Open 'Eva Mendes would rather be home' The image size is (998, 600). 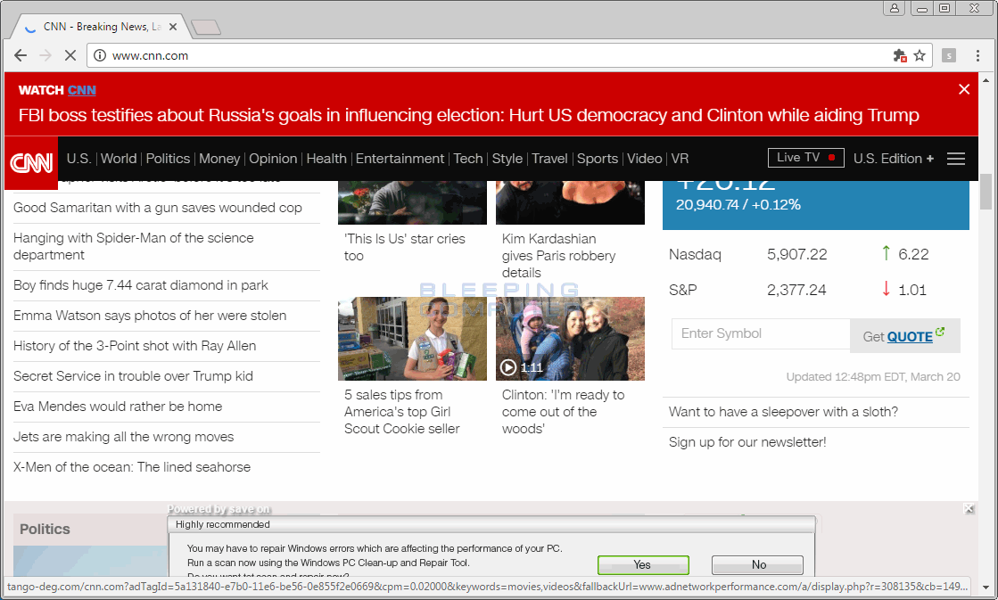tap(118, 407)
